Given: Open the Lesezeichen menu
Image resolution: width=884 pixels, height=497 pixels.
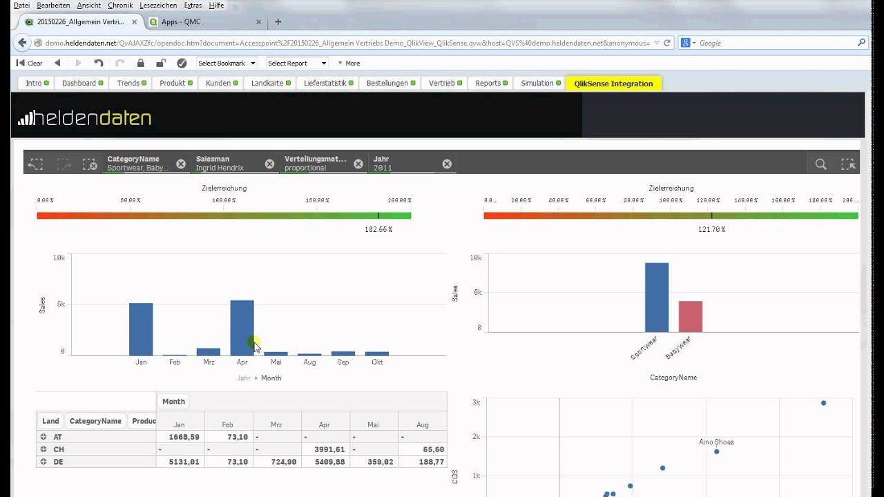Looking at the screenshot, I should click(158, 5).
